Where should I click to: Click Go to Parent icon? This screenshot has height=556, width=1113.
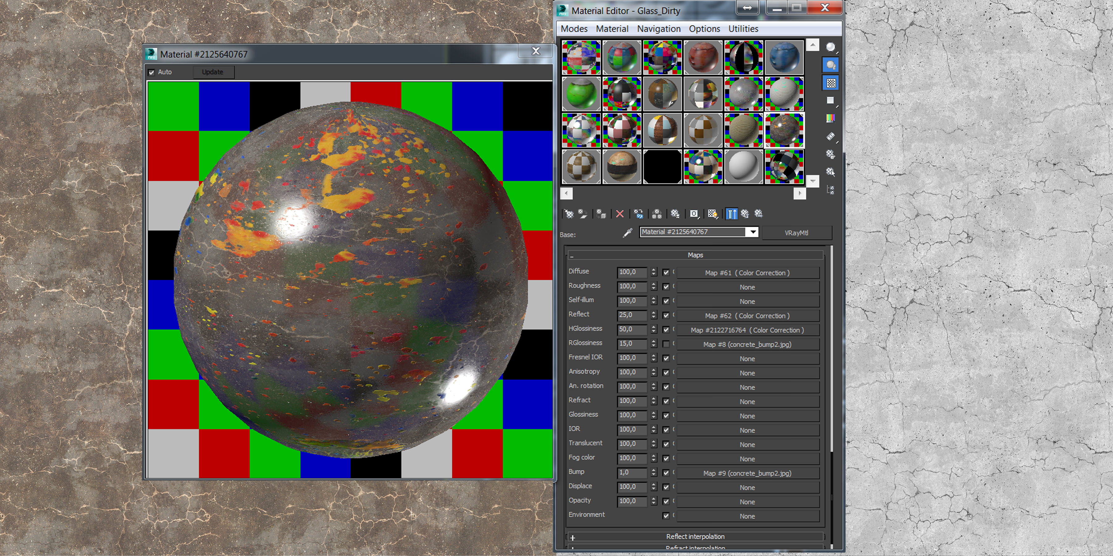(745, 214)
